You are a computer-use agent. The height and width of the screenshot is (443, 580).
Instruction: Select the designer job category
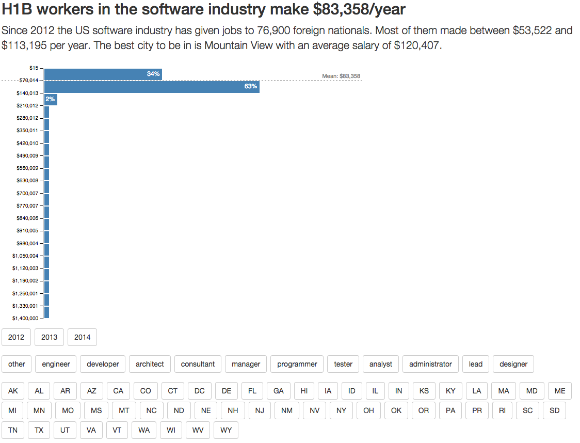[513, 364]
